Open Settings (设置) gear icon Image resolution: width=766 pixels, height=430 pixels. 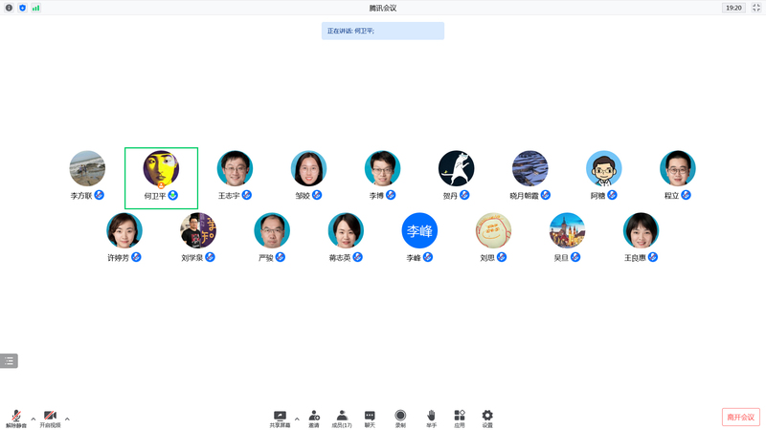pos(487,416)
